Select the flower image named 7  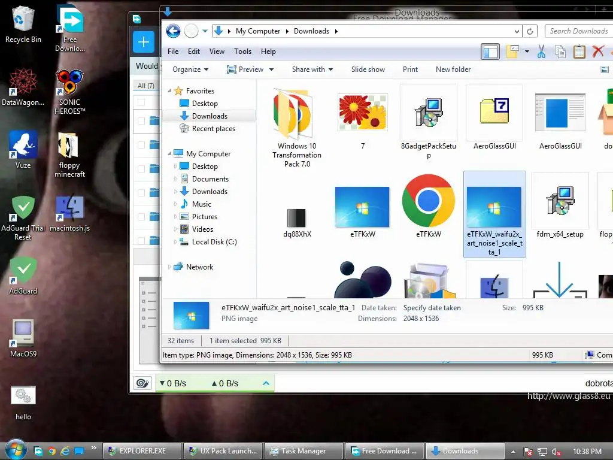point(362,121)
